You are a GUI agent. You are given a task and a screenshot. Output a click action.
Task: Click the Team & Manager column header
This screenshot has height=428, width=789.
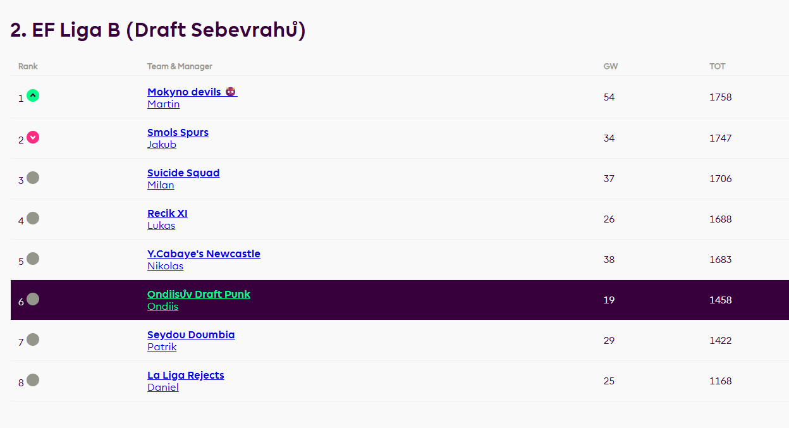[x=180, y=66]
